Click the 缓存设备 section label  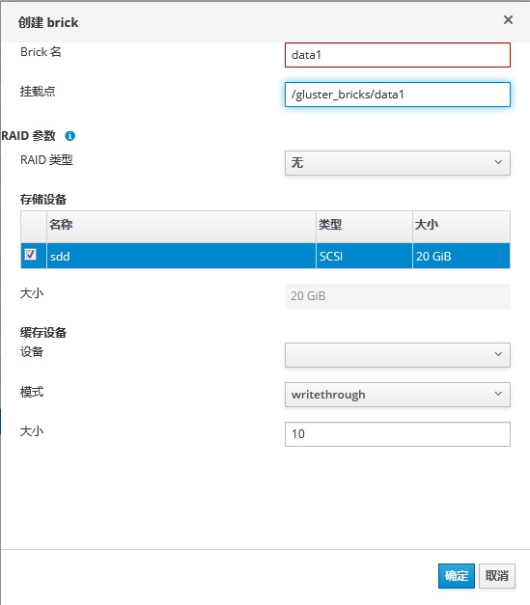click(x=43, y=332)
